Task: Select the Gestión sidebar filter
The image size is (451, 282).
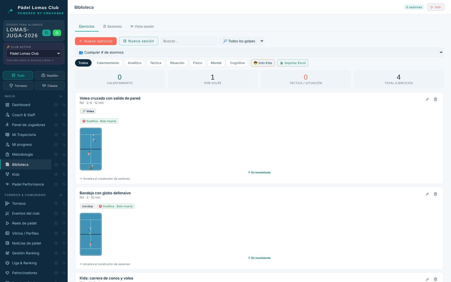Action: tap(50, 75)
